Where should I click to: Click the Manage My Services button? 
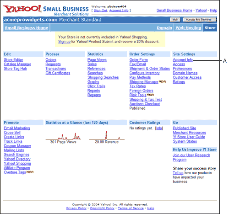pyautogui.click(x=200, y=20)
